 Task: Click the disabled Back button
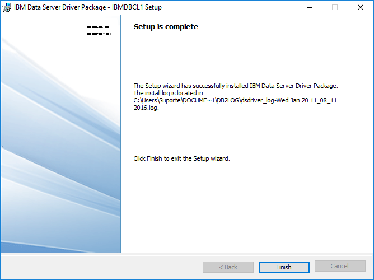point(228,267)
